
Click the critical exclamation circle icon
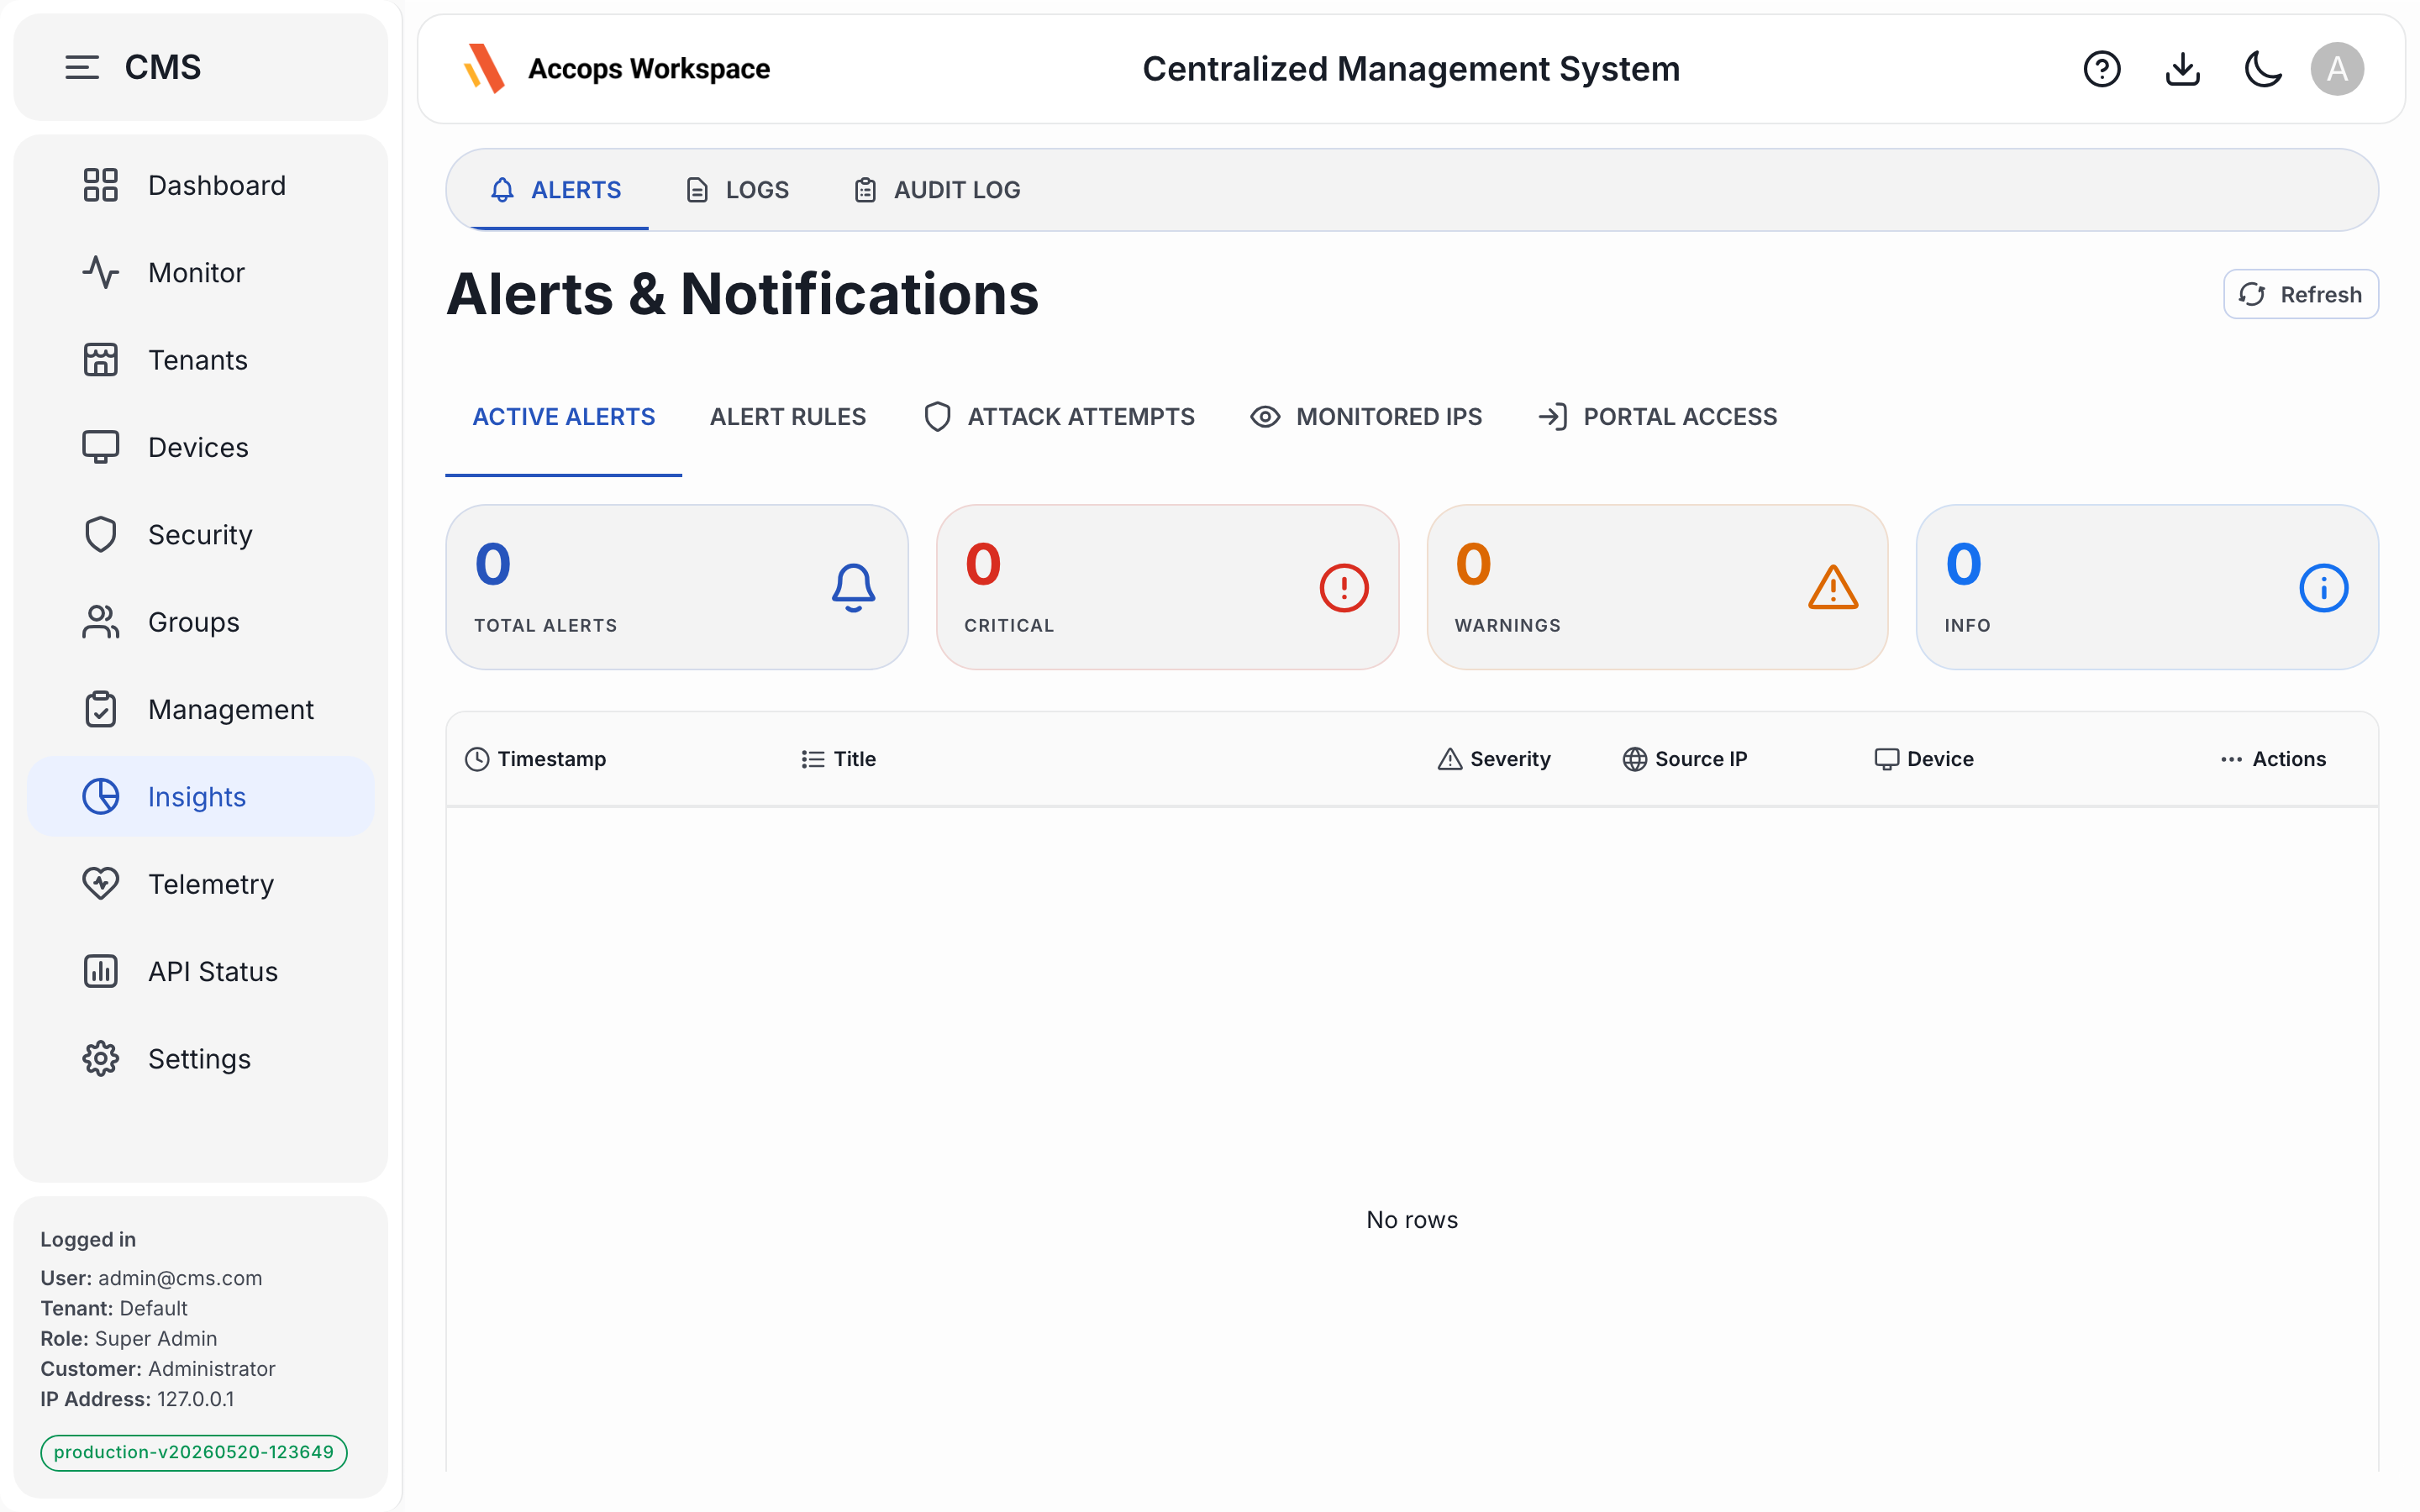tap(1343, 588)
